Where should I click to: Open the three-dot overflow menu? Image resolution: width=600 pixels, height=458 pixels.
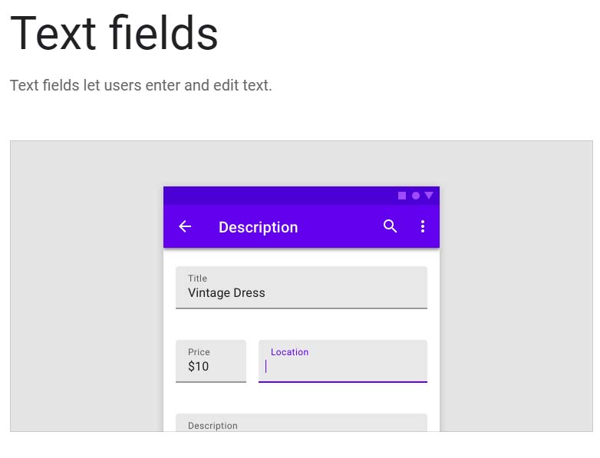[423, 226]
